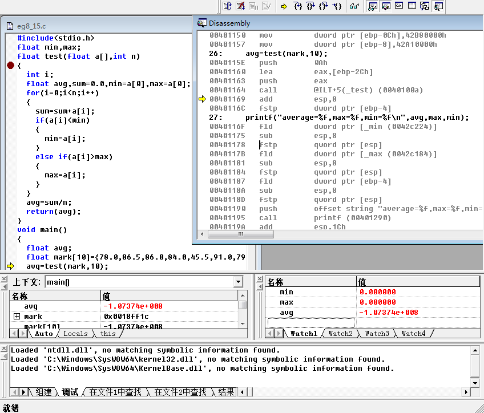This screenshot has width=484, height=413.
Task: Click the yellow current-line arrow in source editor
Action: (x=10, y=266)
